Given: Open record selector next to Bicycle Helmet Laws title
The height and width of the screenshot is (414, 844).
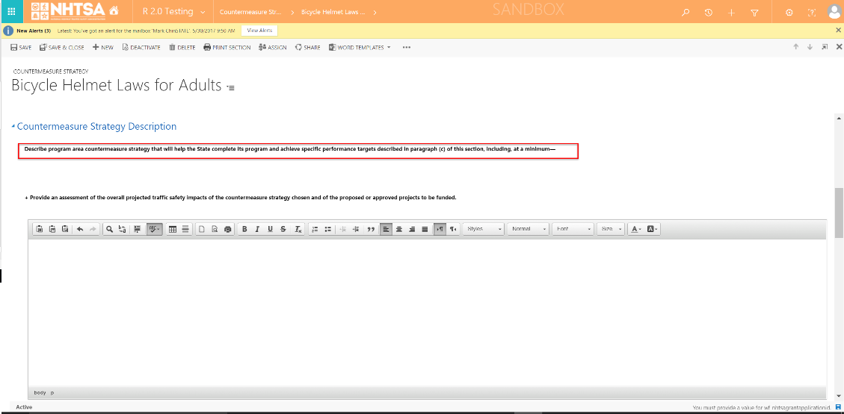Looking at the screenshot, I should click(230, 87).
